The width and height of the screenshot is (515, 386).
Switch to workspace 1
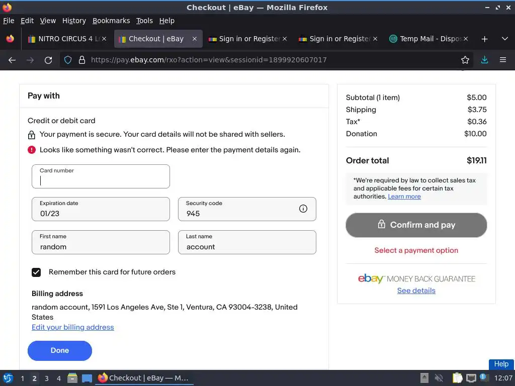point(22,378)
